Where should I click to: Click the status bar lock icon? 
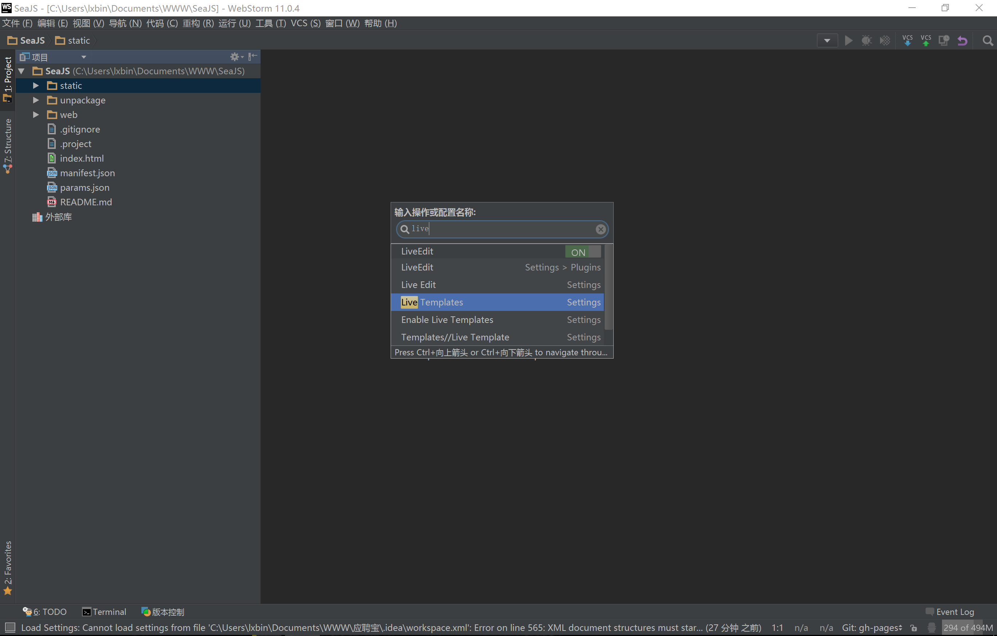tap(914, 627)
